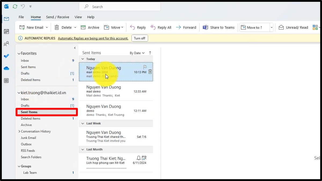The width and height of the screenshot is (322, 181).
Task: Open the Calendar view icon
Action: (x=6, y=31)
